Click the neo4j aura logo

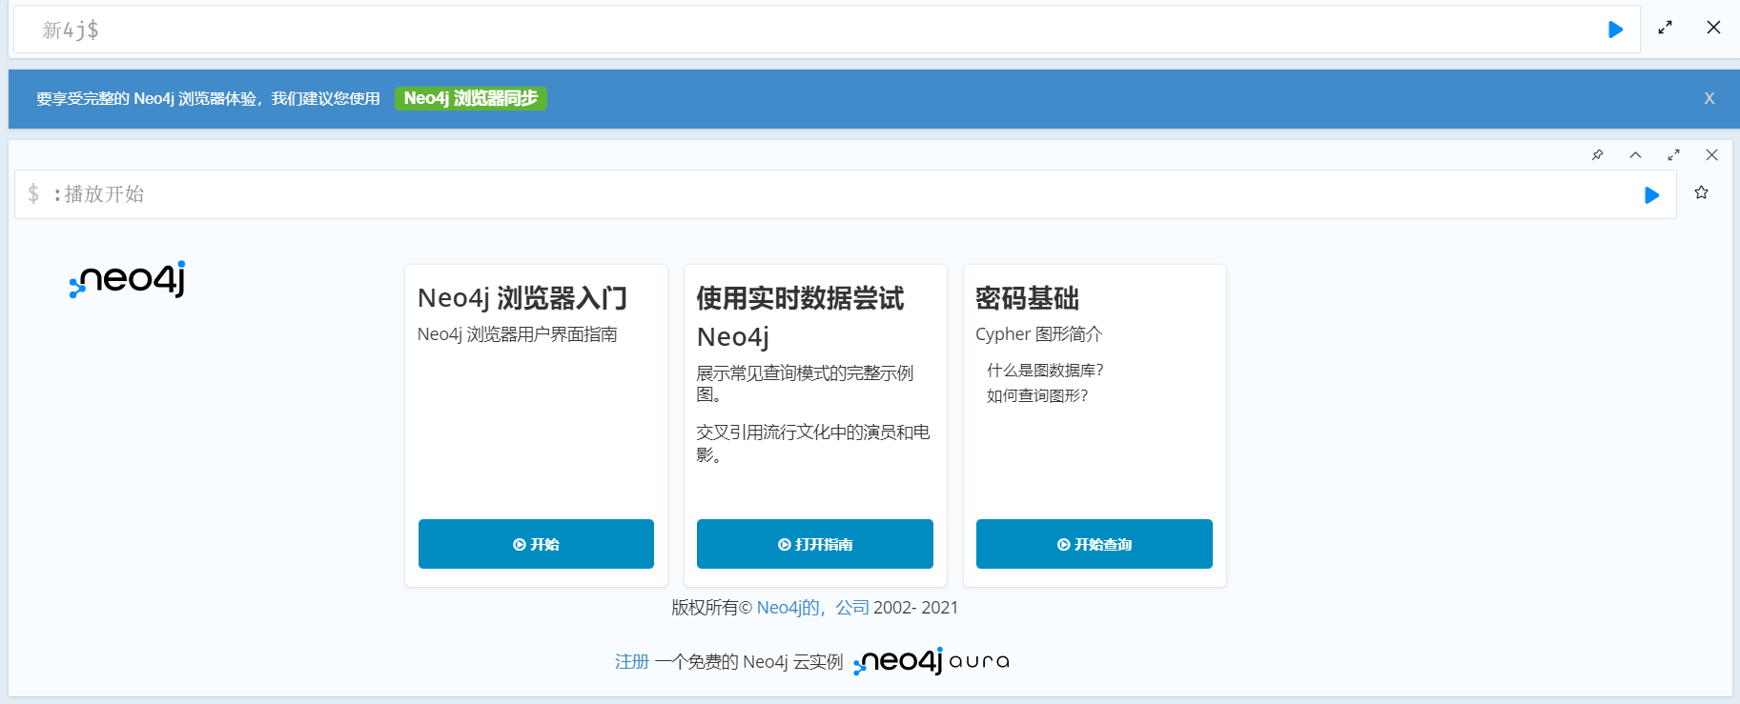(931, 661)
